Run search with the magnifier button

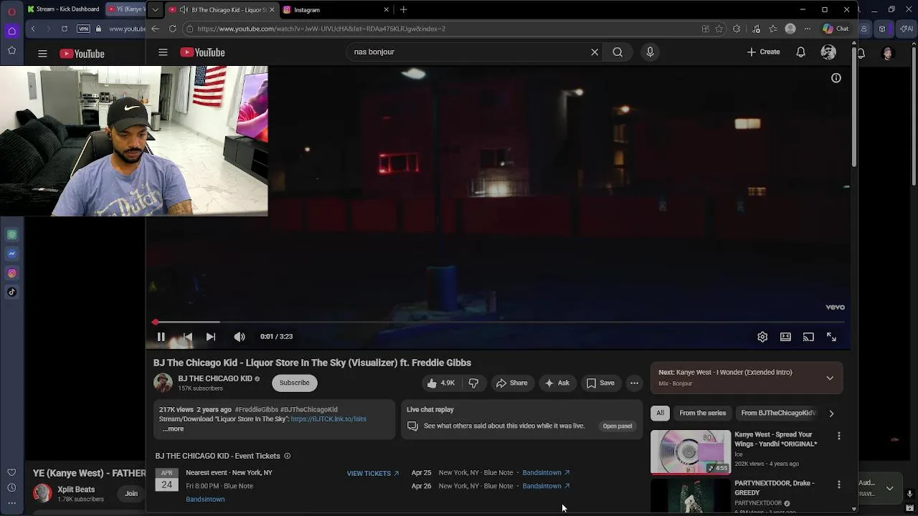point(617,52)
